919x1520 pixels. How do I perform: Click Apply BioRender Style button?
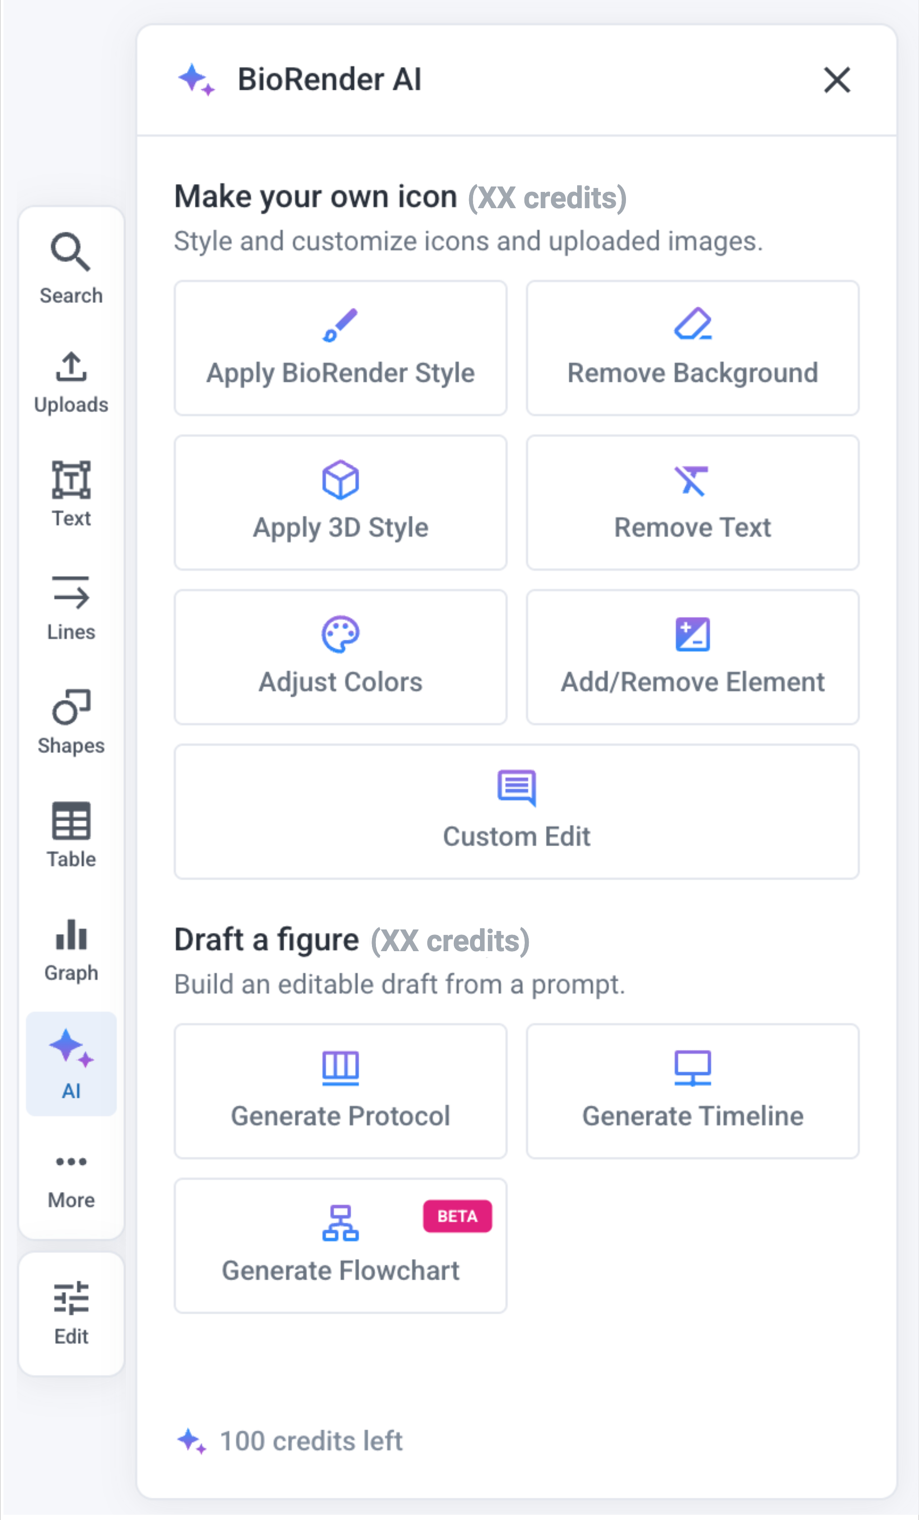[340, 348]
